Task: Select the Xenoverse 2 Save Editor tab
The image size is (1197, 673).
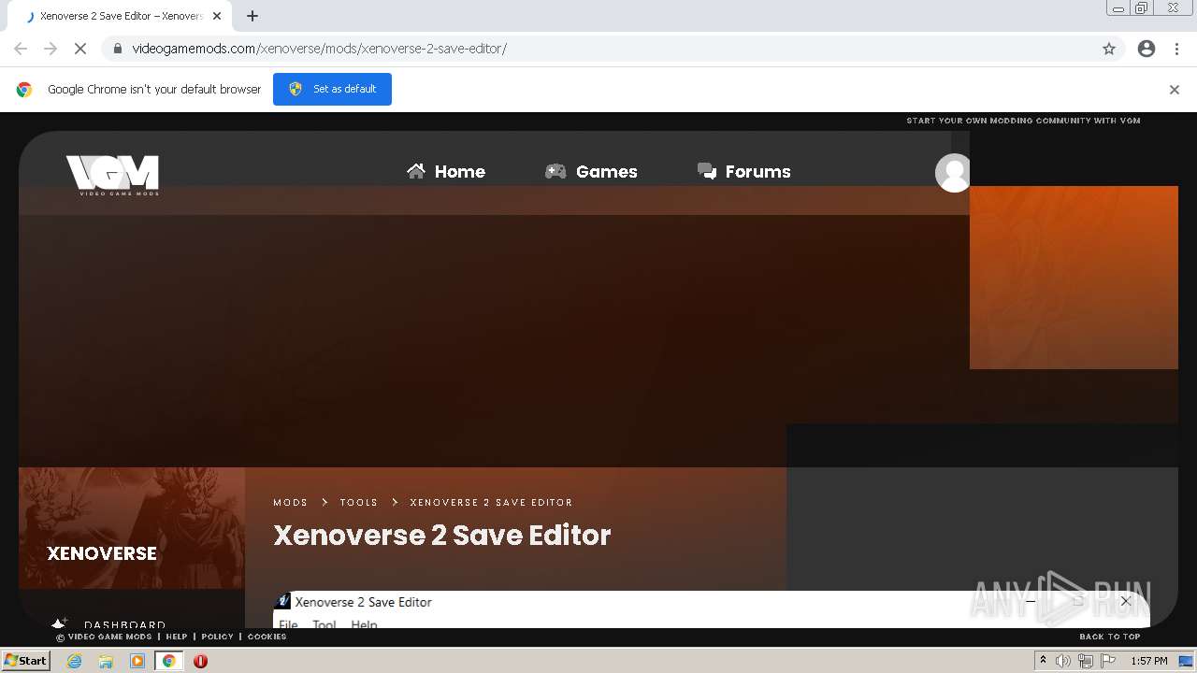Action: [x=122, y=16]
